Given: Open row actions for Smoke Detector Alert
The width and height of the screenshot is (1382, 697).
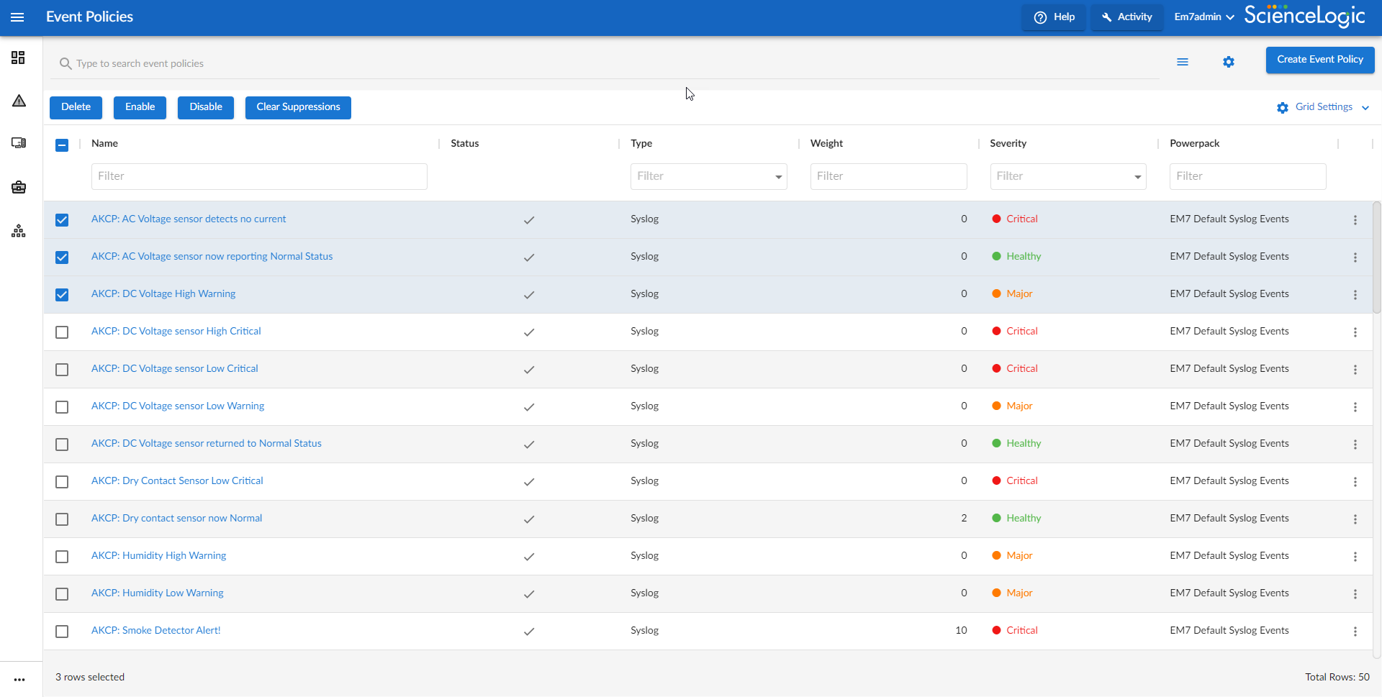Looking at the screenshot, I should point(1355,632).
